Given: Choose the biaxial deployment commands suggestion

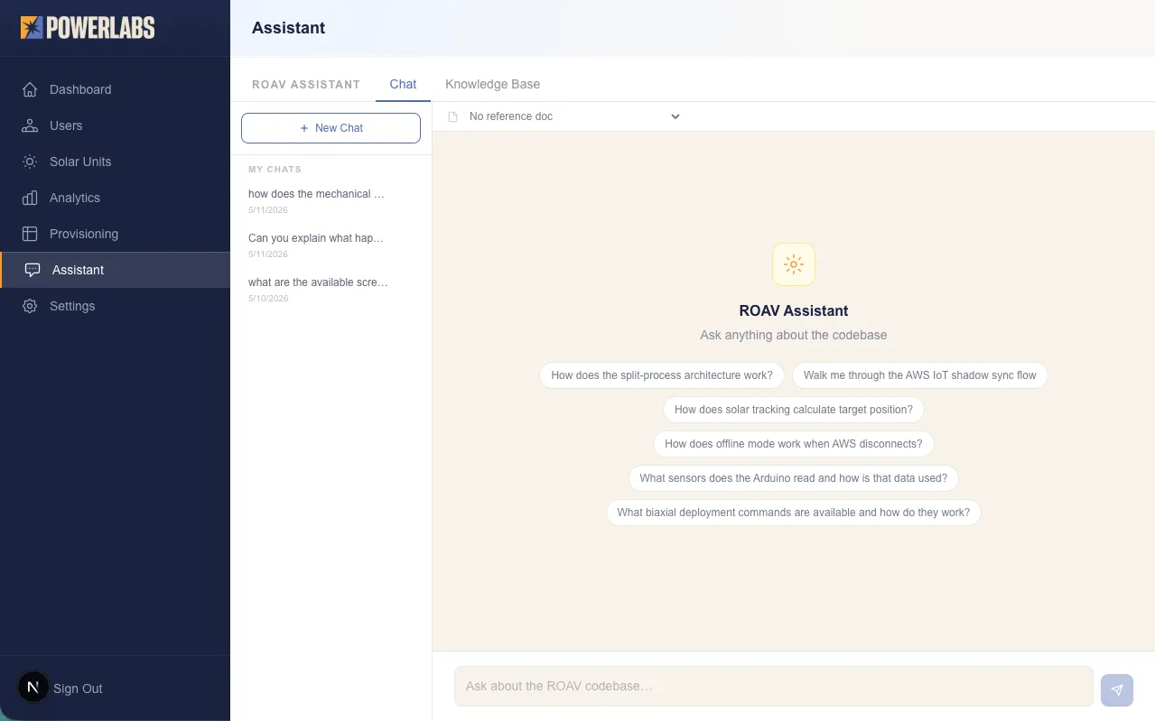Looking at the screenshot, I should pos(794,513).
